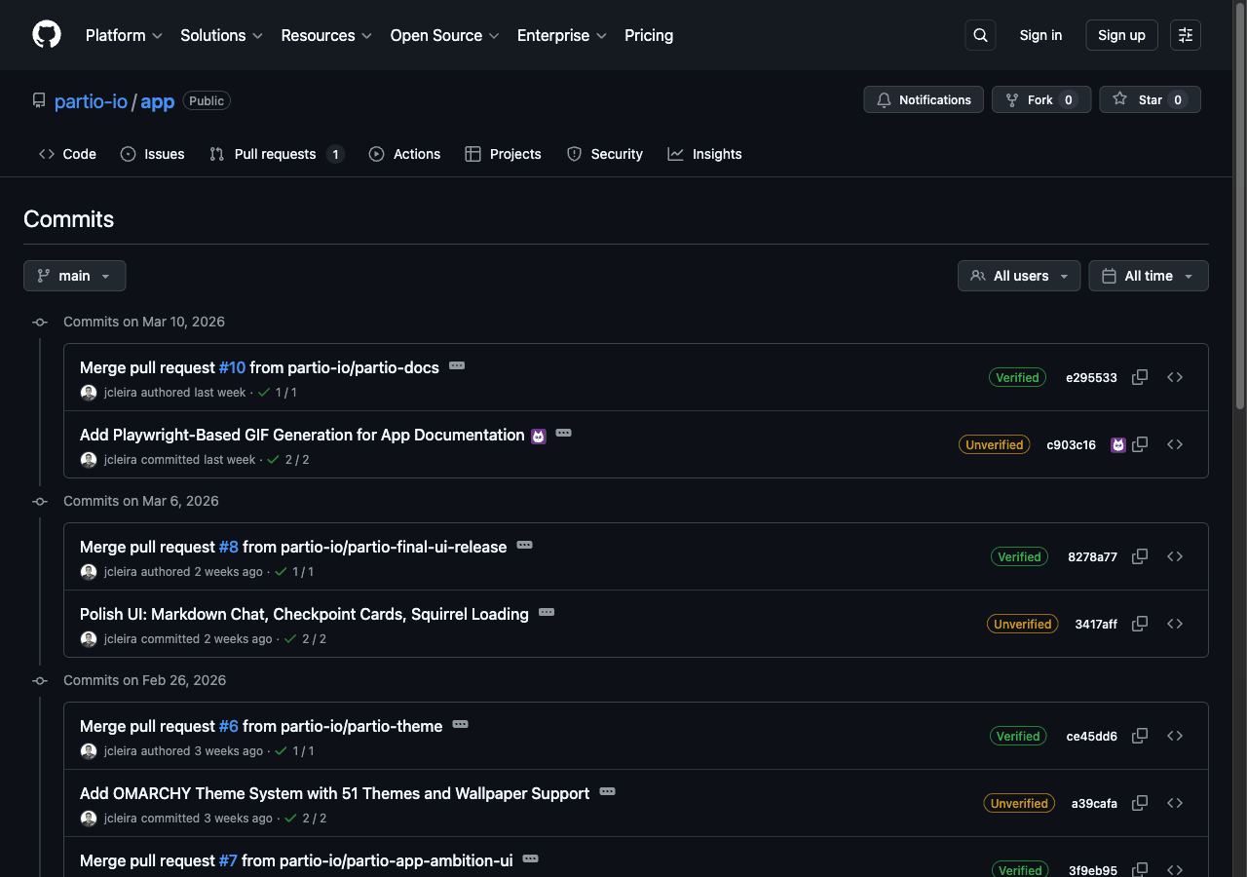Open the All time date filter dropdown
The image size is (1247, 877).
tap(1148, 276)
